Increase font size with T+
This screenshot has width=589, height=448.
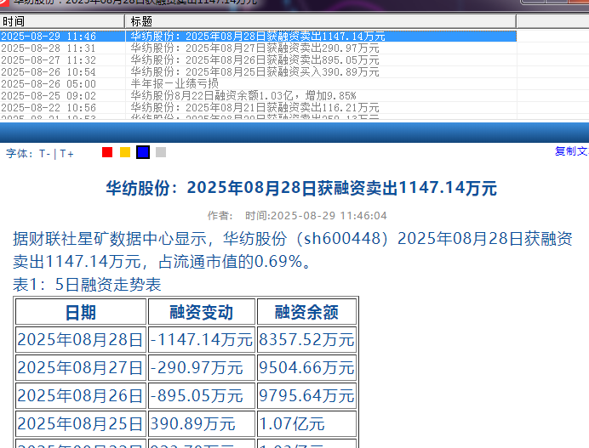[x=66, y=154]
